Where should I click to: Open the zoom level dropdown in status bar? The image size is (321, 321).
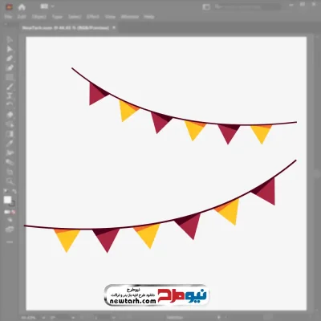click(43, 318)
